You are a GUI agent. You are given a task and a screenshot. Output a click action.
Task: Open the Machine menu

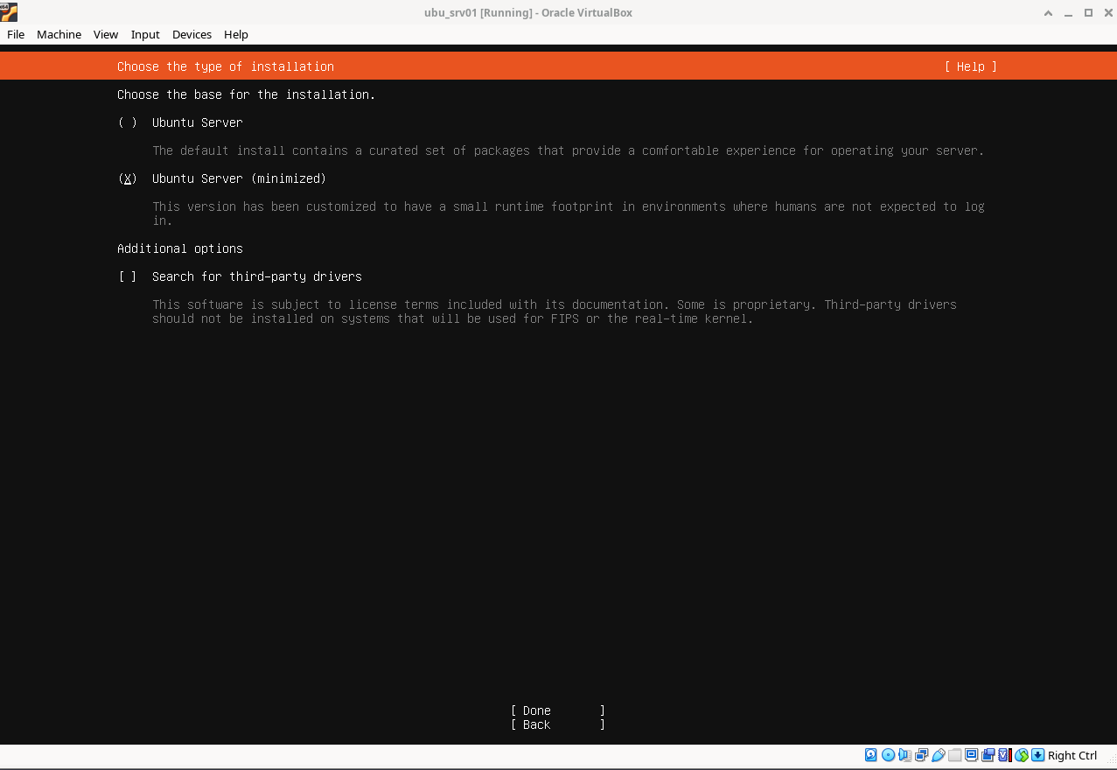coord(59,34)
